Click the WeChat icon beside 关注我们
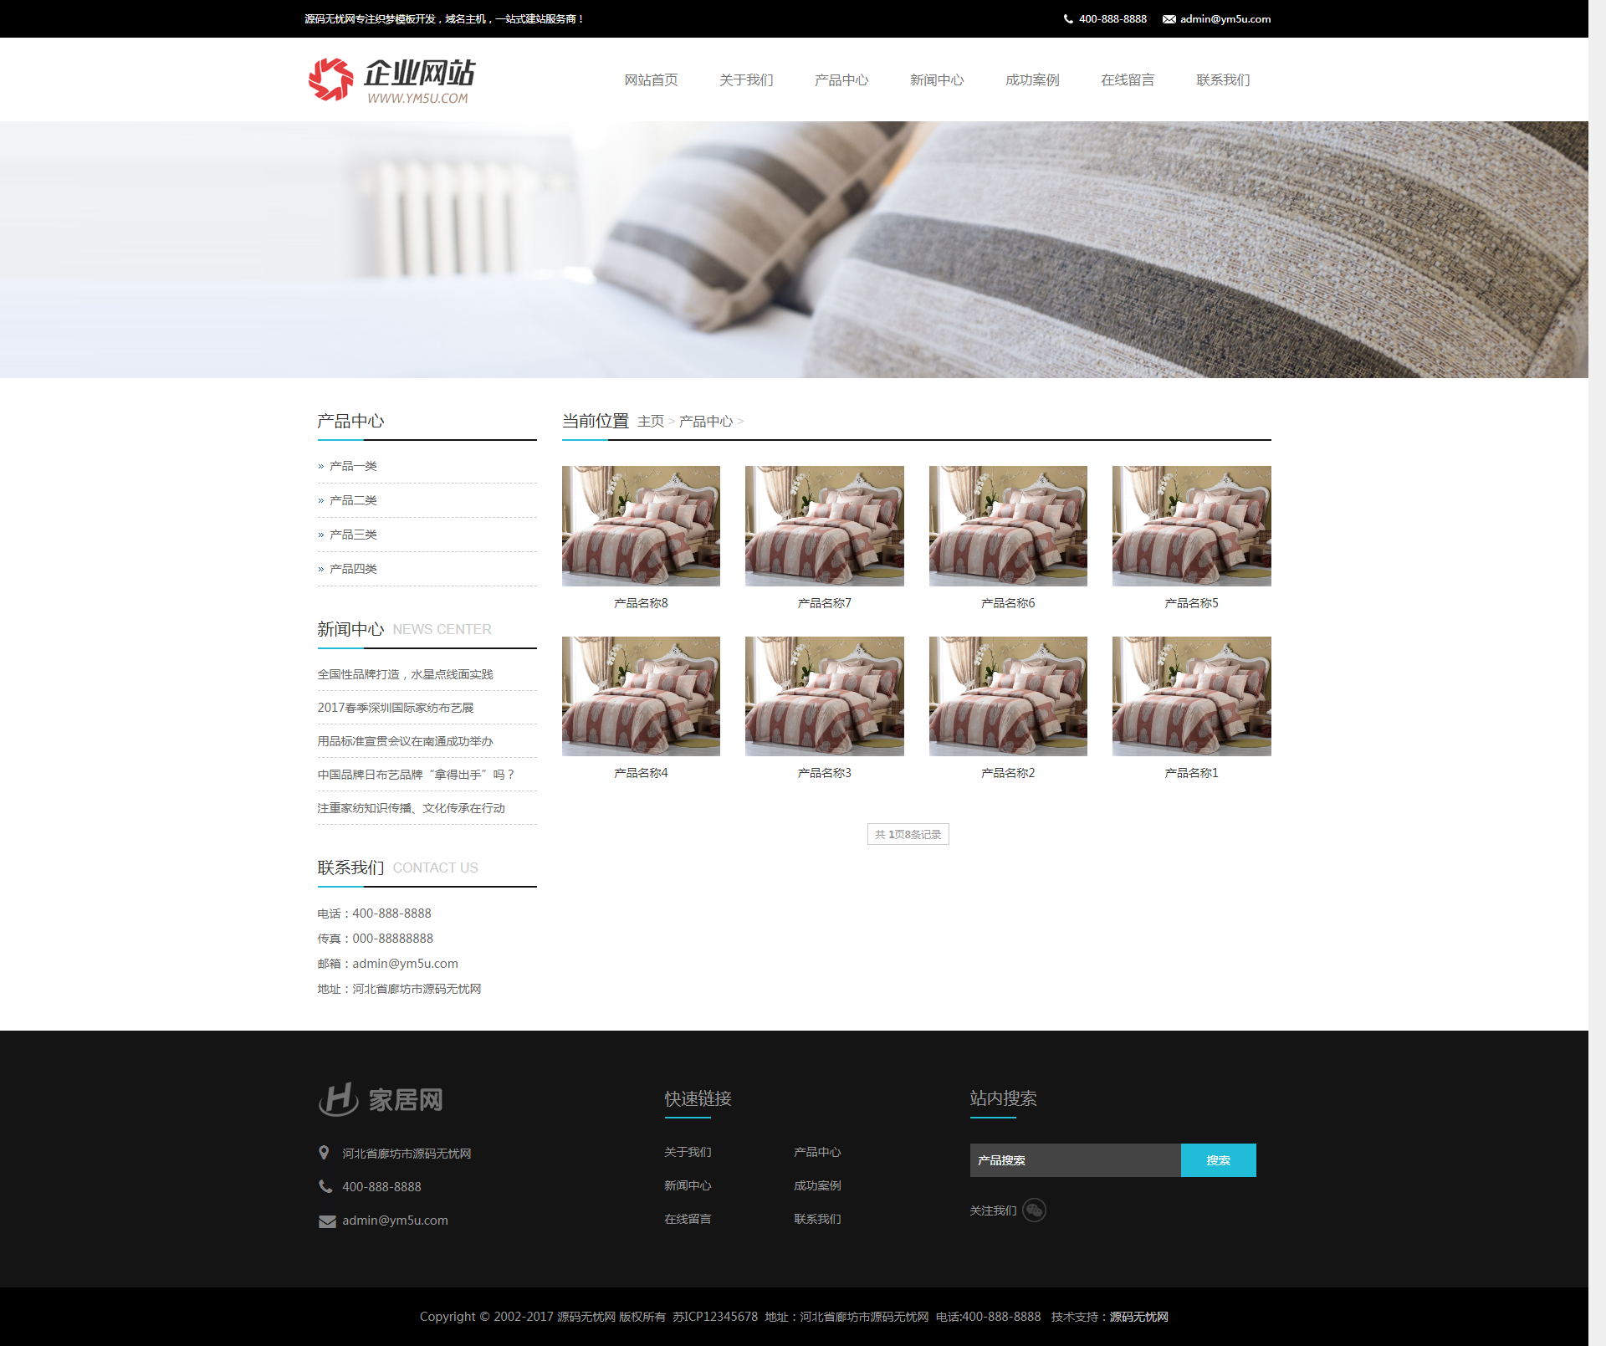Image resolution: width=1606 pixels, height=1346 pixels. tap(1035, 1210)
